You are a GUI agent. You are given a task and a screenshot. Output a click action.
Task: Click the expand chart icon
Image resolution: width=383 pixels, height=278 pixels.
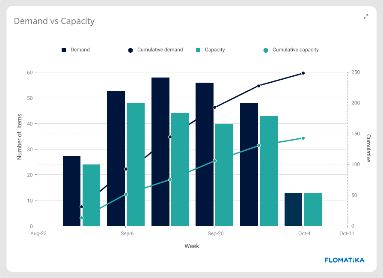(x=366, y=17)
